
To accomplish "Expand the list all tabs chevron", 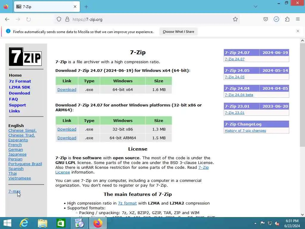I will point(256,7).
